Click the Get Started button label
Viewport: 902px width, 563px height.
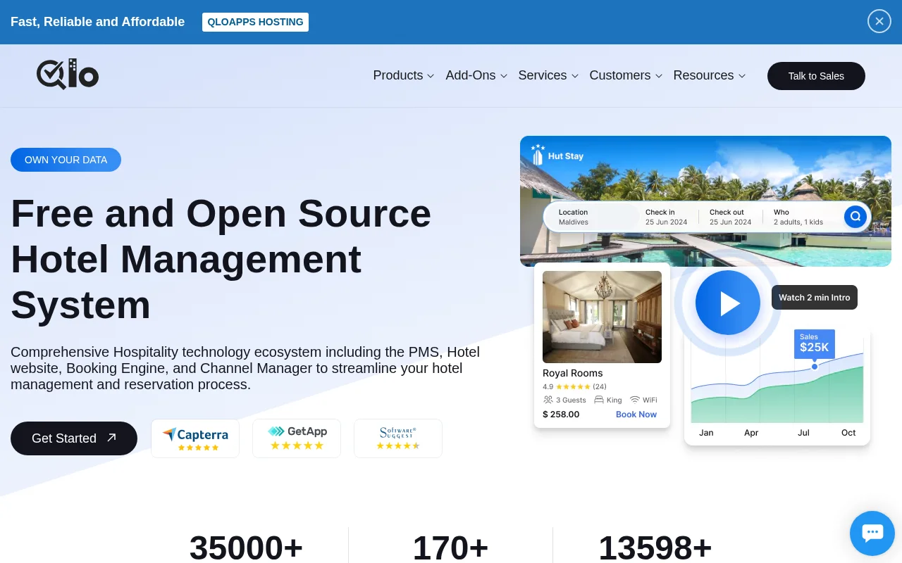pyautogui.click(x=64, y=438)
